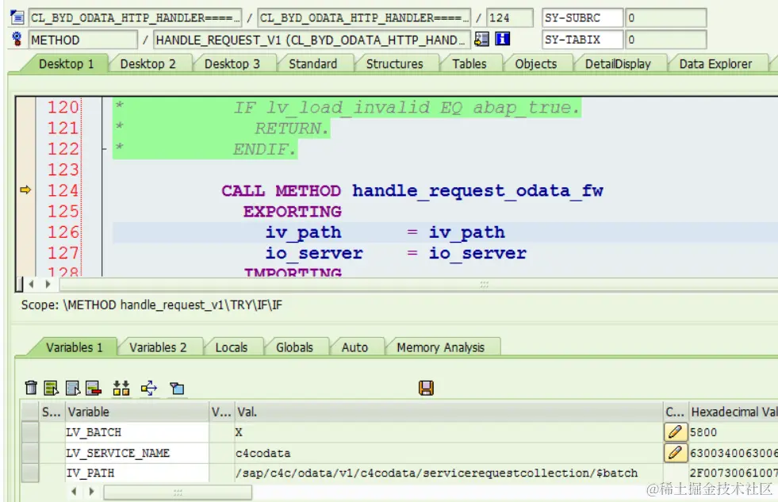Click the blue arrows cross icon

(x=149, y=388)
